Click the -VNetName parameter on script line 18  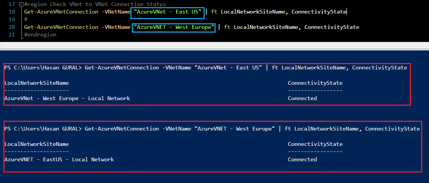(x=116, y=12)
